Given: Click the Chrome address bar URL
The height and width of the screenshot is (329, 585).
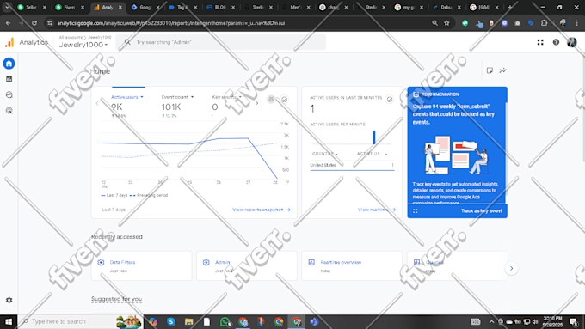Looking at the screenshot, I should click(171, 23).
